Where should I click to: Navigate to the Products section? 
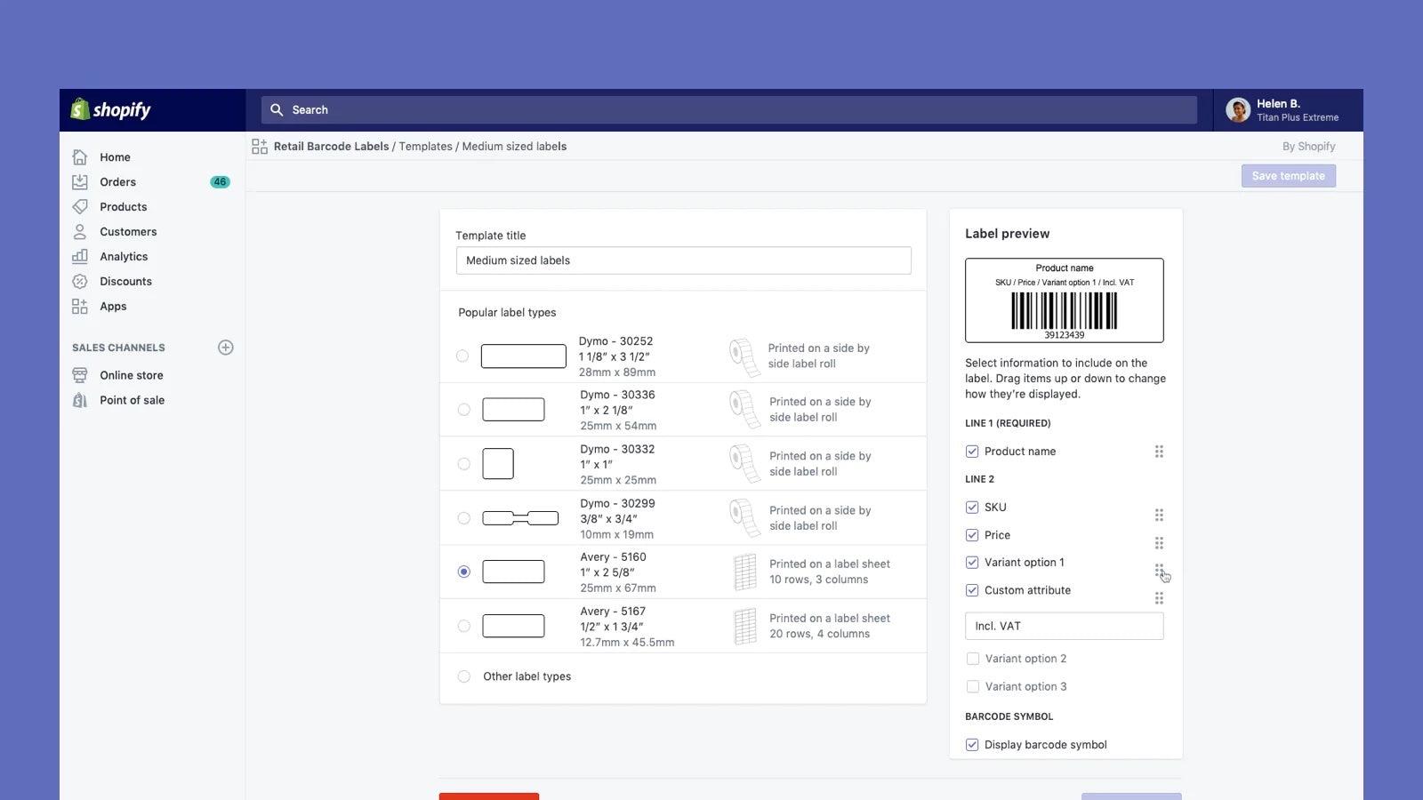[123, 206]
